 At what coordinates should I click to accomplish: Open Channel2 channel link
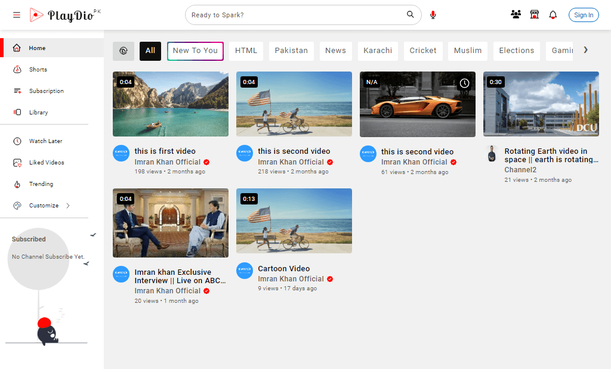point(520,170)
